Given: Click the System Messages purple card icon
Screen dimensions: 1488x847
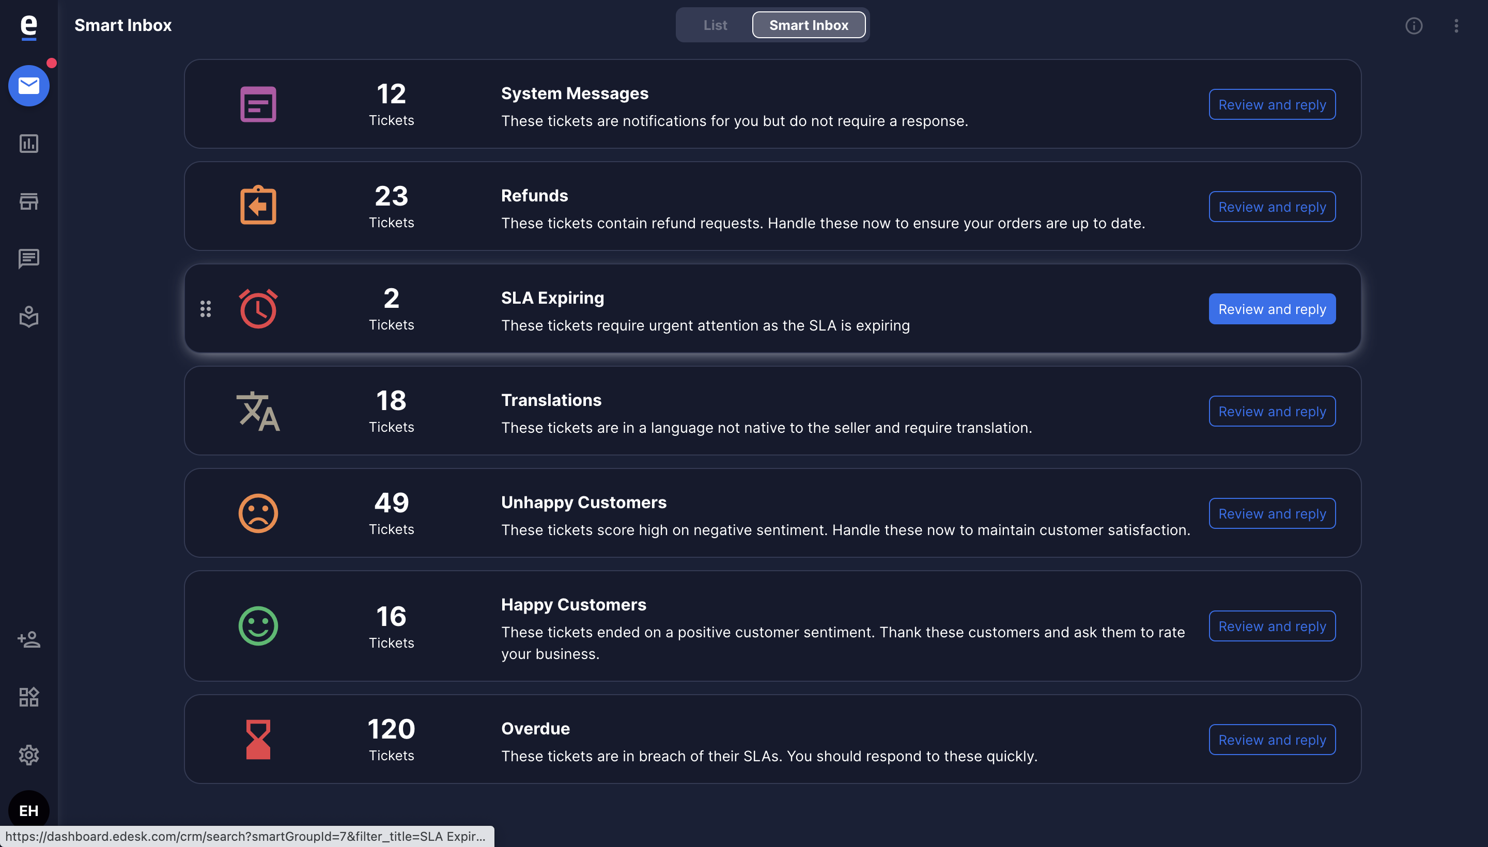Looking at the screenshot, I should [x=258, y=104].
